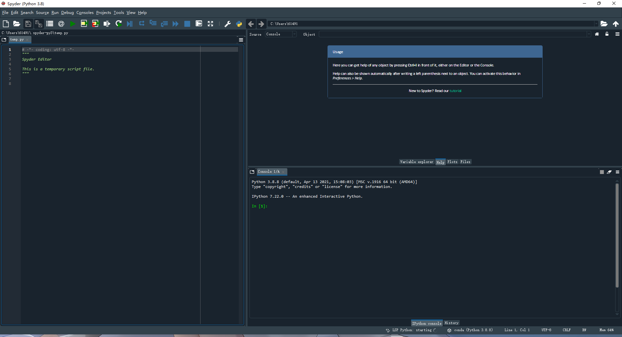The image size is (622, 337).
Task: Click the Help pane home icon
Action: click(597, 34)
